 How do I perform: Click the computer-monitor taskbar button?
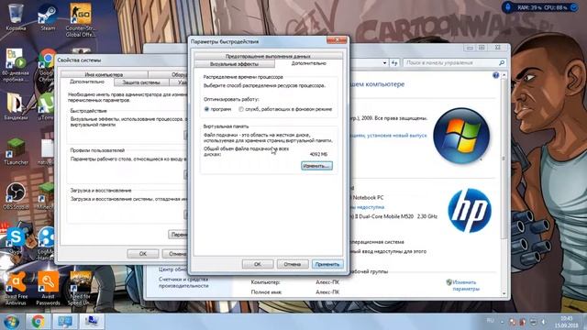click(92, 322)
